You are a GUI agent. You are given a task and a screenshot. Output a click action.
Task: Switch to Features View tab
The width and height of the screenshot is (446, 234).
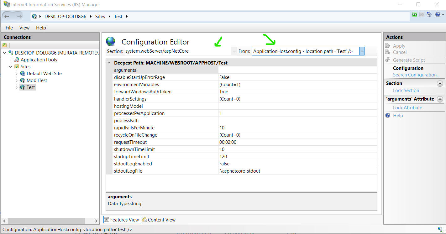click(122, 220)
